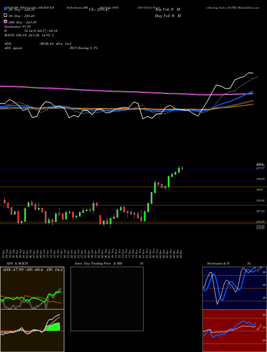Click the blue 20 Day legend swatch
Screen dimensions: 267x352
tap(6, 9)
